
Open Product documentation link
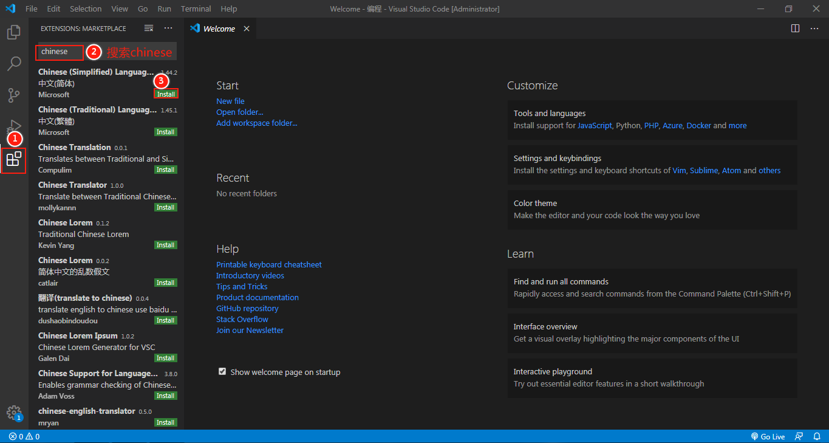coord(258,297)
